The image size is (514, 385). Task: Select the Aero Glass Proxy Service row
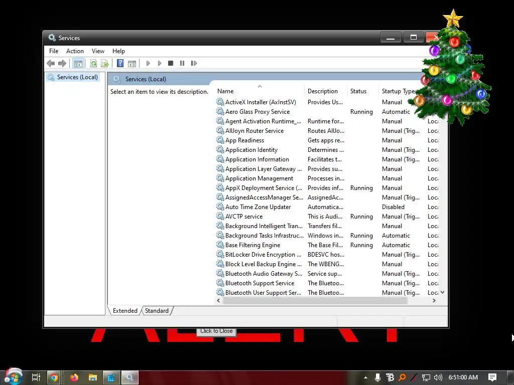327,112
